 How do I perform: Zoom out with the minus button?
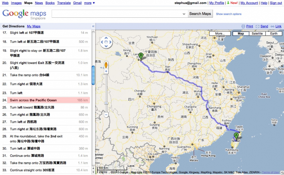click(106, 115)
